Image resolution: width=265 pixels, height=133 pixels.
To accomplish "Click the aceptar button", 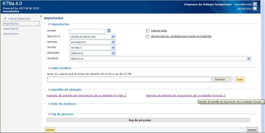I will click(252, 130).
